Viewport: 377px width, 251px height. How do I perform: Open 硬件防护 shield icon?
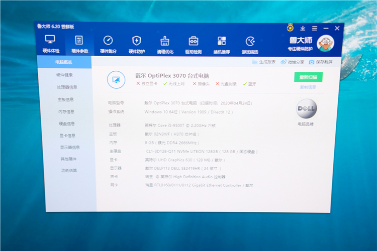pyautogui.click(x=136, y=41)
